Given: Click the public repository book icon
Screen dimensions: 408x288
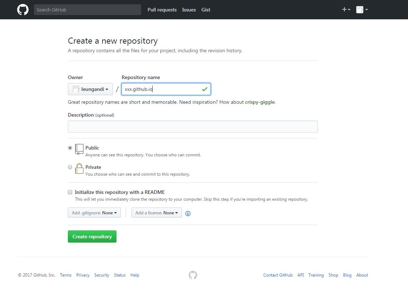Looking at the screenshot, I should [x=79, y=149].
